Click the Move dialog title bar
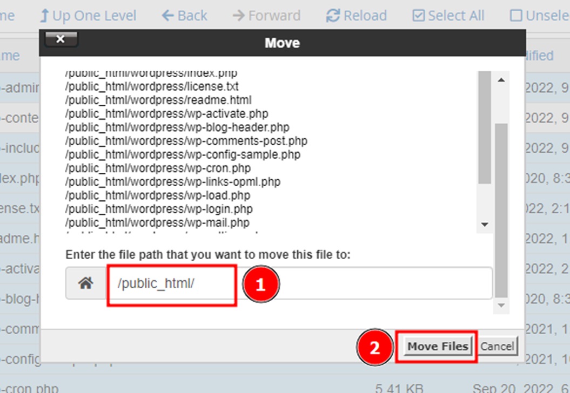570x393 pixels. tap(283, 43)
